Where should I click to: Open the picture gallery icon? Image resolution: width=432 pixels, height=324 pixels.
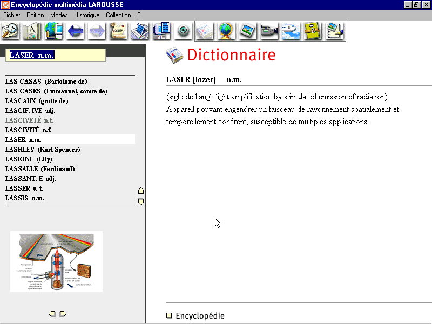pyautogui.click(x=248, y=31)
